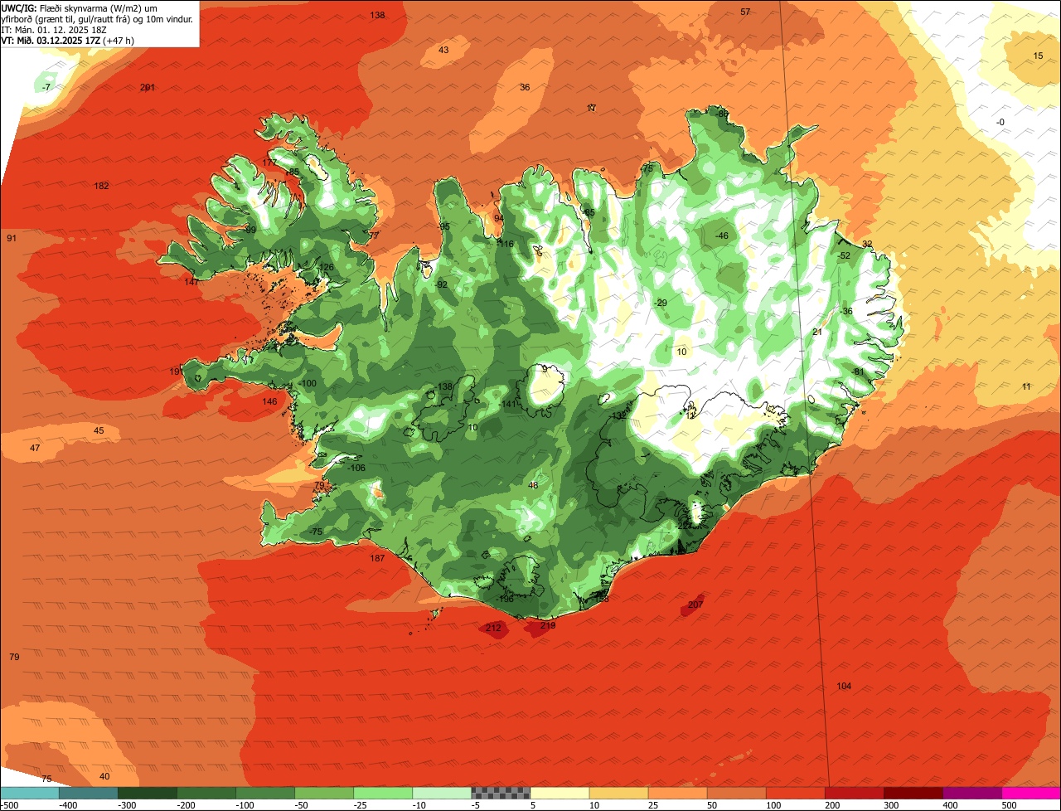
Task: Click the value 201 over the sea
Action: pos(148,87)
